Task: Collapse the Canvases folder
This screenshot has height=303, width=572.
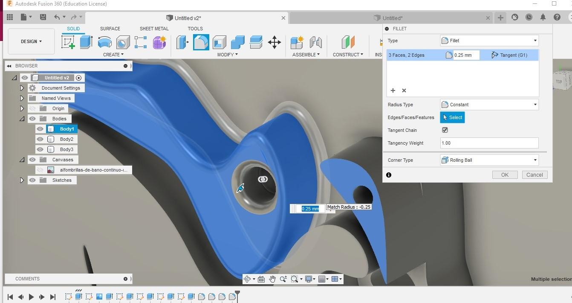Action: click(x=22, y=160)
